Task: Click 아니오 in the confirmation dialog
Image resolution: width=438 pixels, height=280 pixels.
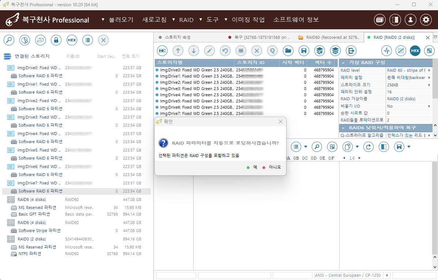Action: point(272,167)
